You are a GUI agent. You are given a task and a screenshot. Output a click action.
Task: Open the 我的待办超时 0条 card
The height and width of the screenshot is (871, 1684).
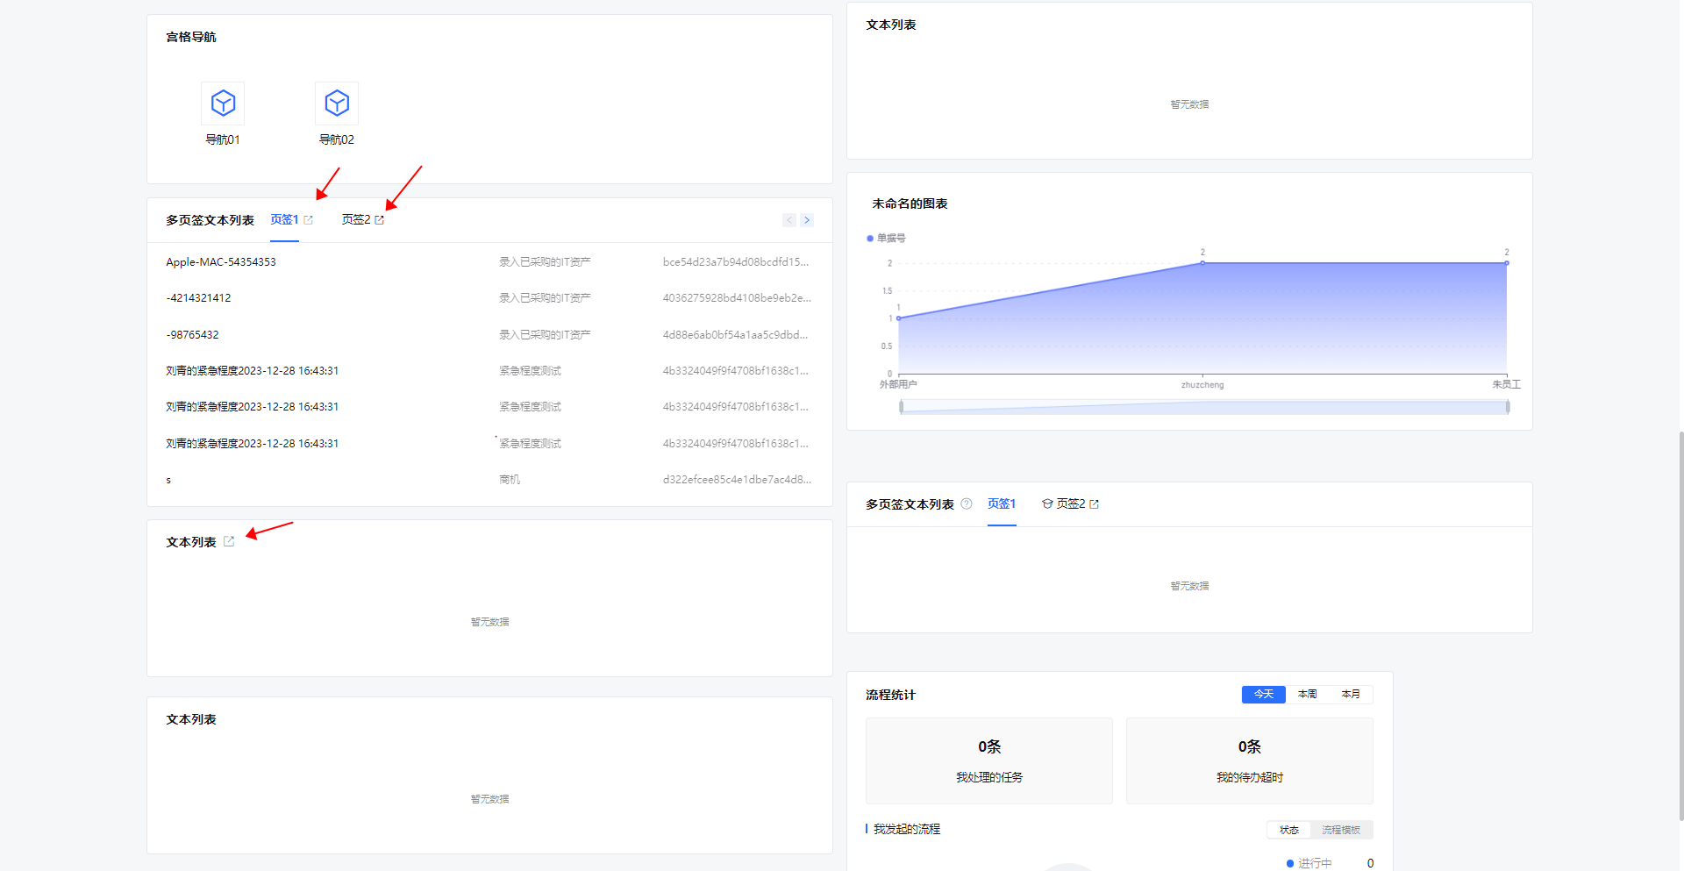1250,760
